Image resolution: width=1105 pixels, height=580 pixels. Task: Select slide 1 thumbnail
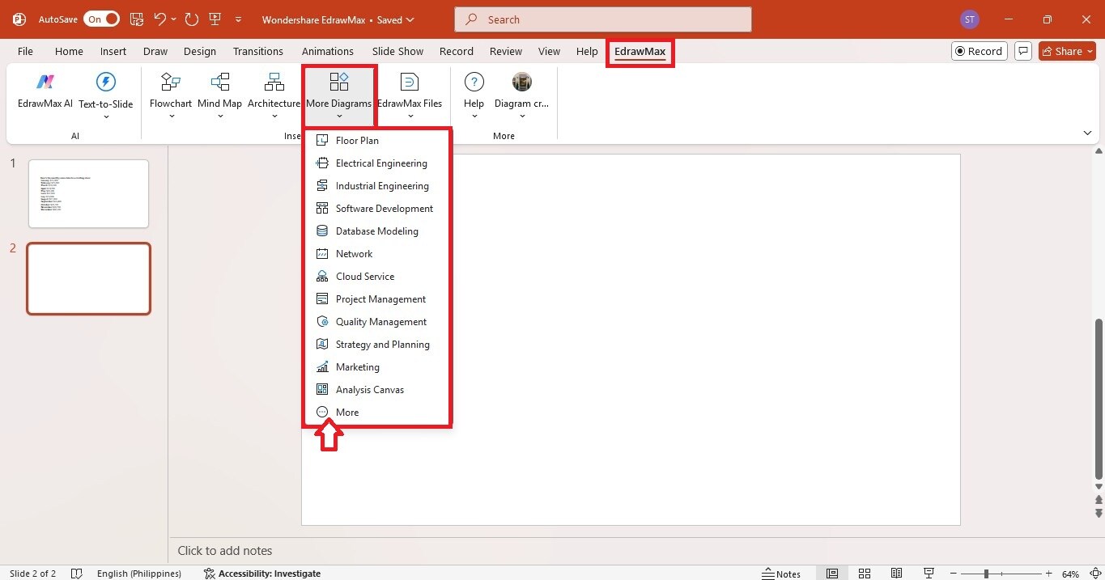(88, 193)
